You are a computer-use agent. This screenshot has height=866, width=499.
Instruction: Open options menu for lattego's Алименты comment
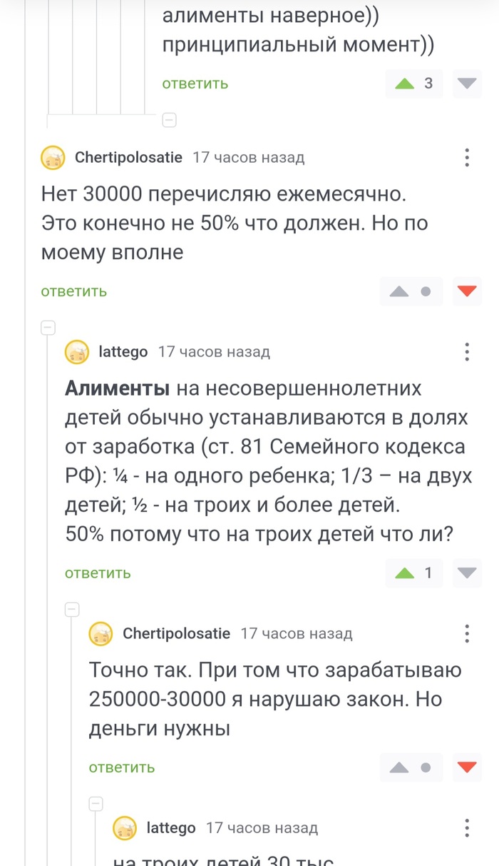coord(467,352)
